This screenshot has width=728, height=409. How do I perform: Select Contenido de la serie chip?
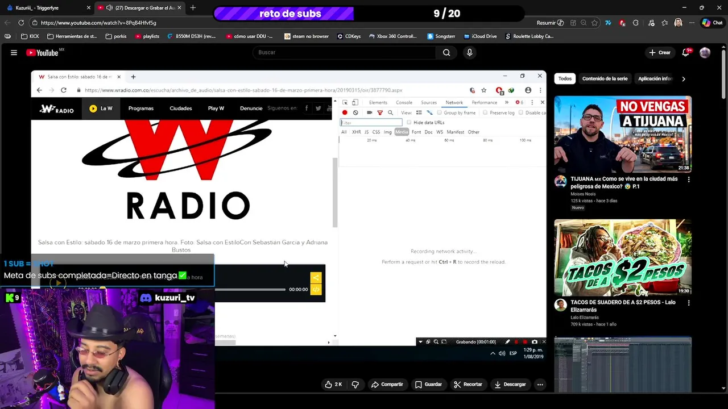tap(605, 78)
